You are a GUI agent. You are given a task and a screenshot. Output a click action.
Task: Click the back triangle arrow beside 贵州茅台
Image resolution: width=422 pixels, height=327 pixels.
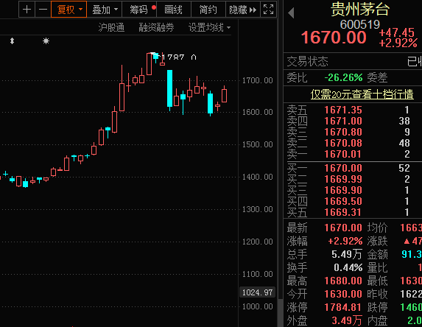(291, 13)
